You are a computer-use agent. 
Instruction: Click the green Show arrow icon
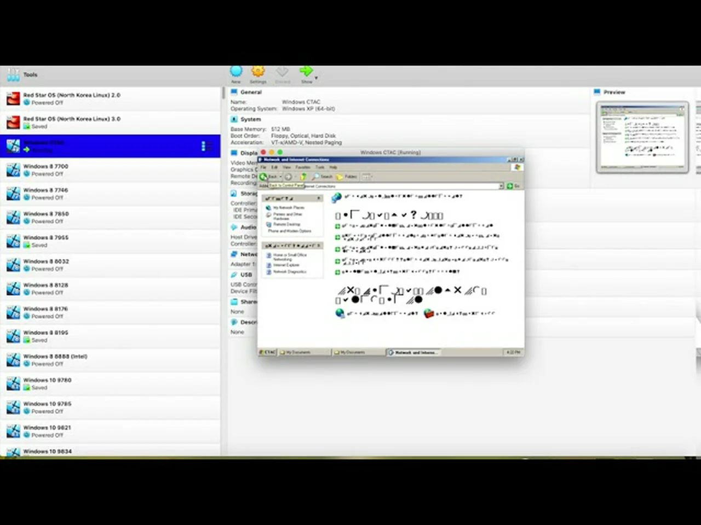[x=306, y=71]
